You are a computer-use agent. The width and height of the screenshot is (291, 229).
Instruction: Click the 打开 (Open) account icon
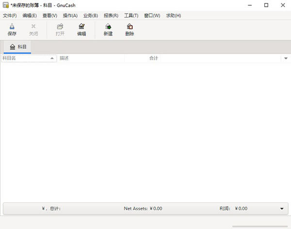click(x=60, y=27)
